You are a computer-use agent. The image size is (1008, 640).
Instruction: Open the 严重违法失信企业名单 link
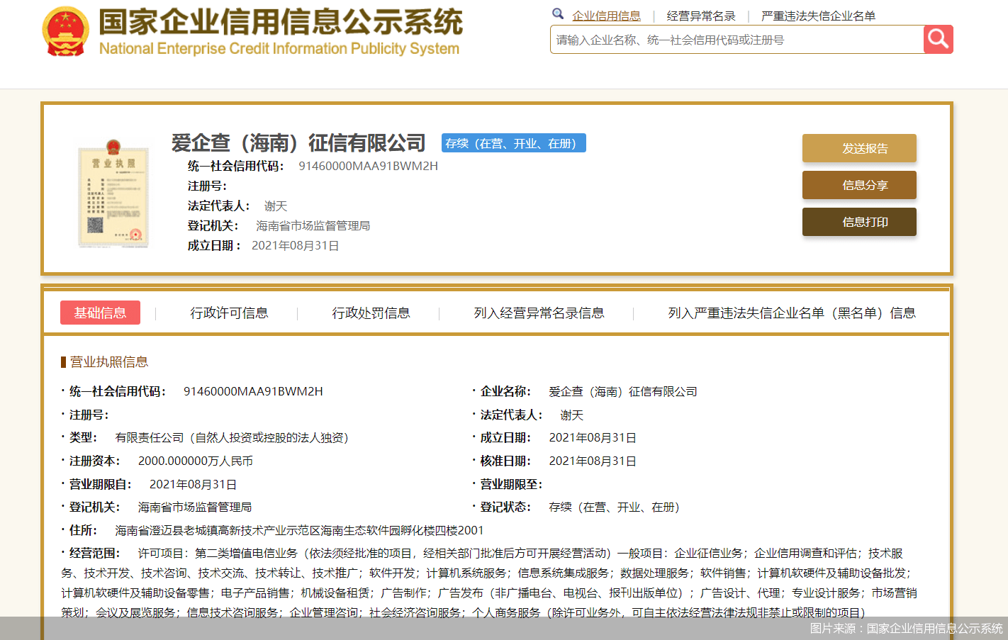pos(818,16)
